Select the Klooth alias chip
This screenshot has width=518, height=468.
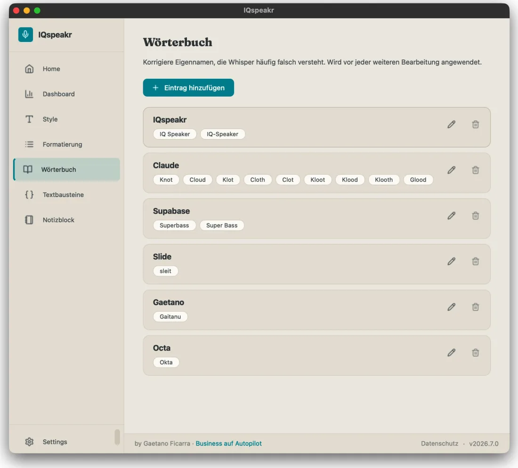[x=384, y=180]
